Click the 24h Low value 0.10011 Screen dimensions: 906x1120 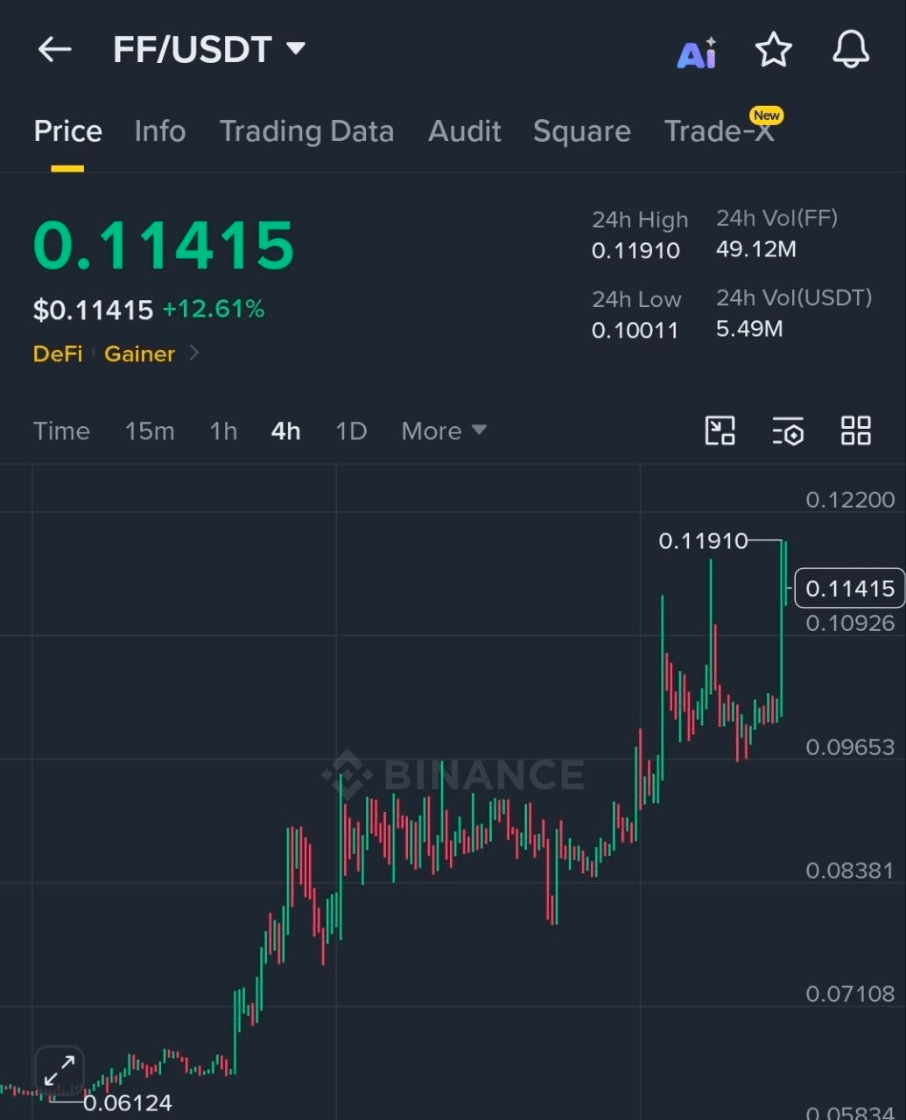point(635,331)
